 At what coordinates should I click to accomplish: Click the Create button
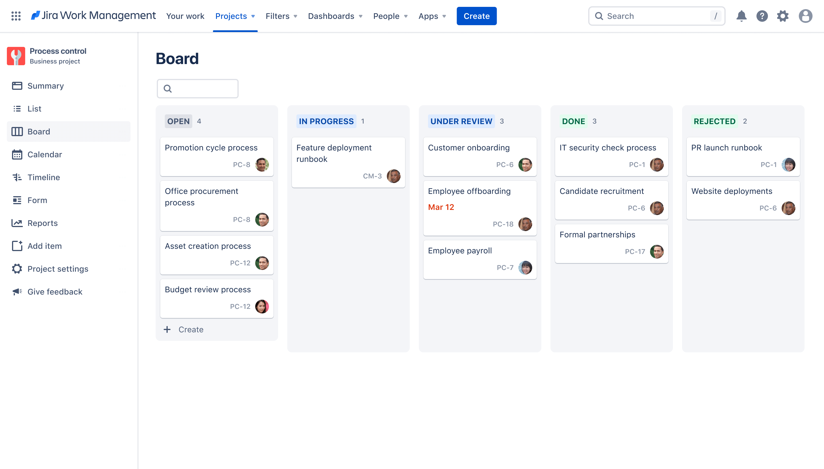476,16
